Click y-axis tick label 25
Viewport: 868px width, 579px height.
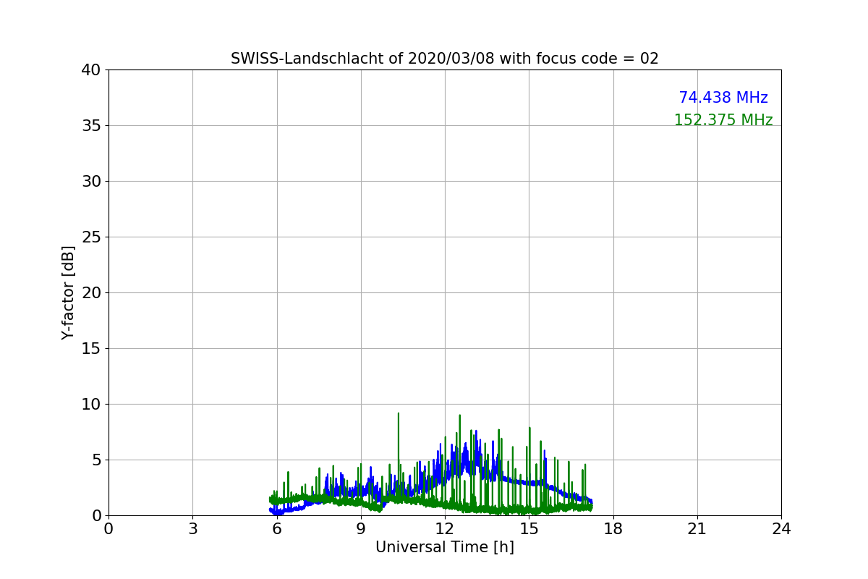click(x=90, y=237)
